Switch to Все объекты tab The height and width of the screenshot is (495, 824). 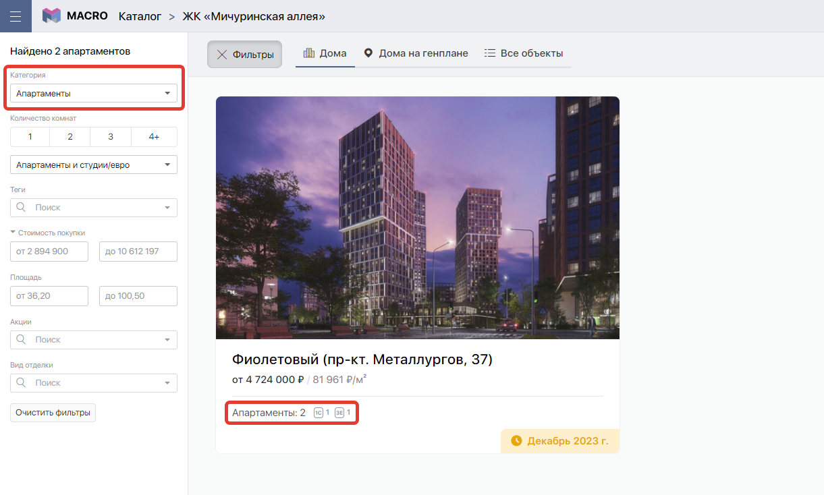524,53
